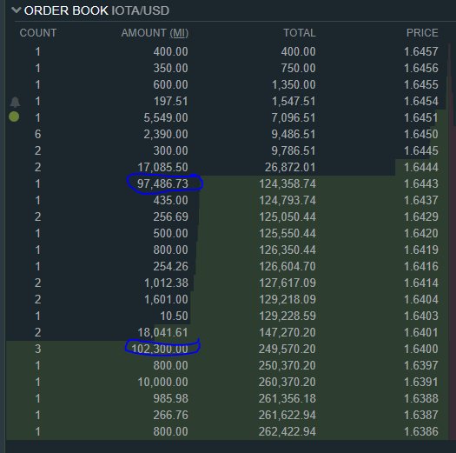Click total 26,872.01
The height and width of the screenshot is (453, 456).
pyautogui.click(x=290, y=167)
